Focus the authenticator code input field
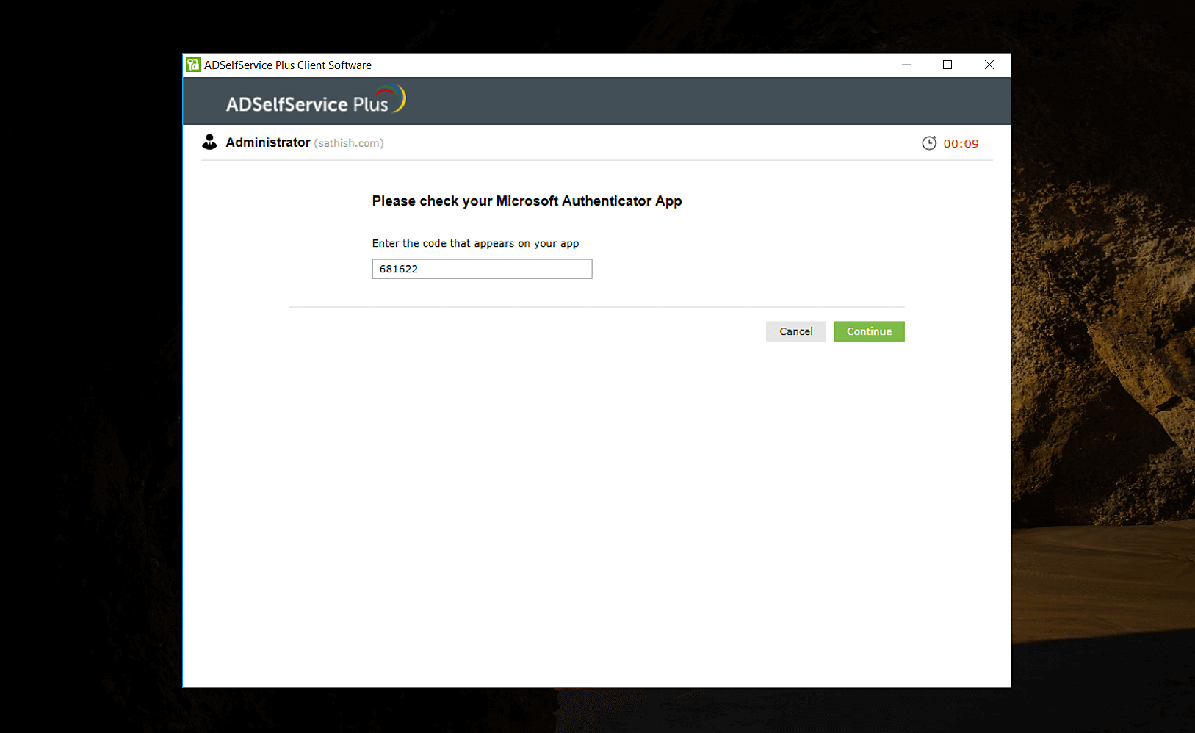The height and width of the screenshot is (733, 1195). coord(482,269)
